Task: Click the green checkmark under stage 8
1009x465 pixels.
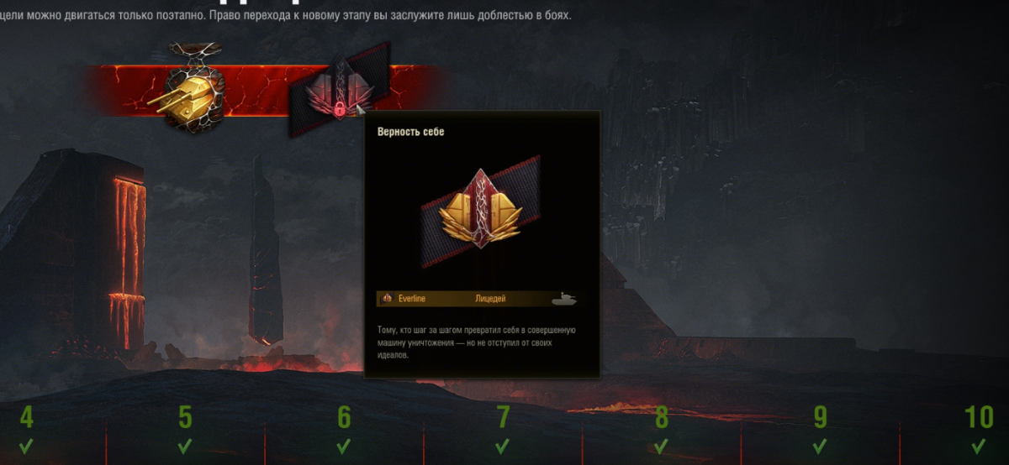Action: point(662,446)
